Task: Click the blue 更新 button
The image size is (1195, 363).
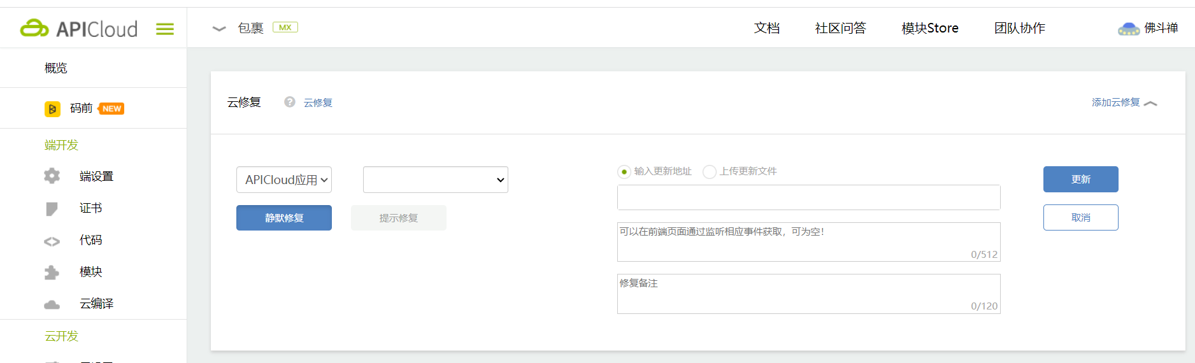Action: tap(1080, 179)
